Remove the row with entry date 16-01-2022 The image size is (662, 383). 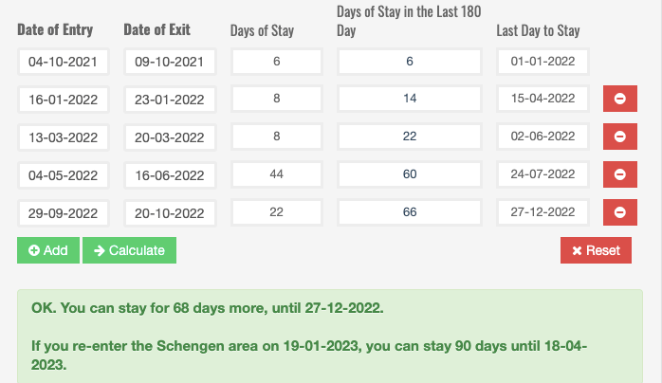pos(619,99)
